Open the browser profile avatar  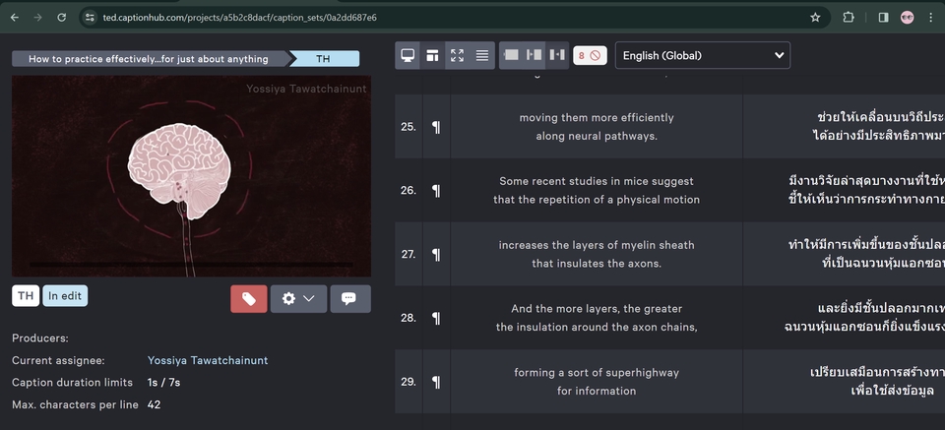click(907, 18)
